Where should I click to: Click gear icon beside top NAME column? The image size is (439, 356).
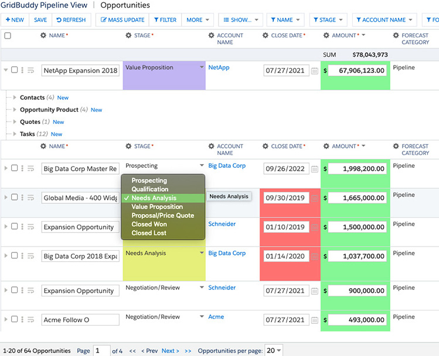[x=43, y=36]
